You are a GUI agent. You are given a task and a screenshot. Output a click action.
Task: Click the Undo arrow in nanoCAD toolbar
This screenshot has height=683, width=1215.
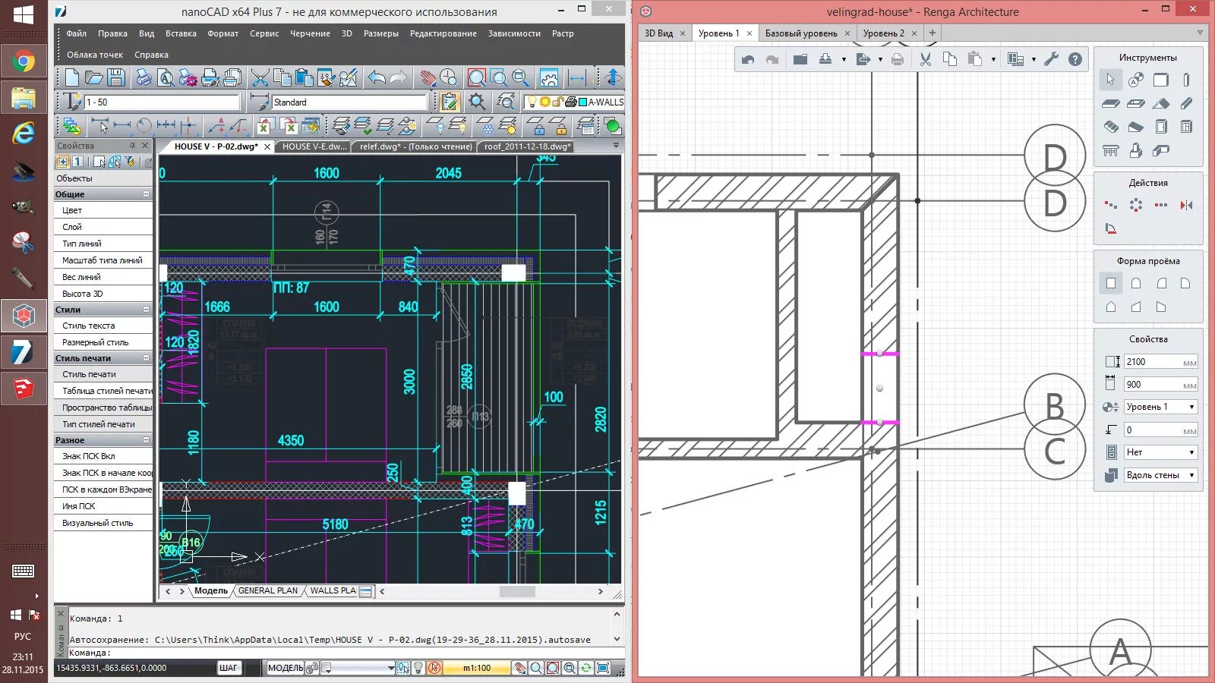click(376, 77)
